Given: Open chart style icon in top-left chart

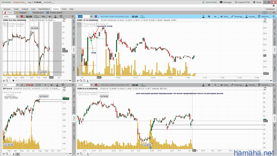Looking at the screenshot, I should coord(50,16).
